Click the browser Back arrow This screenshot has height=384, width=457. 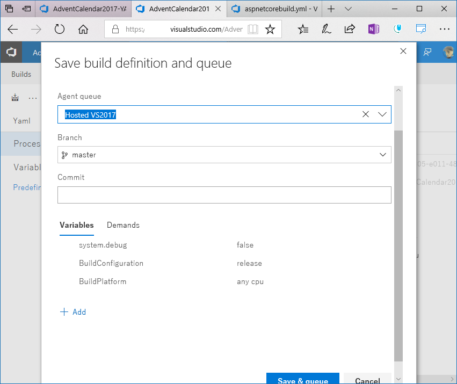pos(13,29)
